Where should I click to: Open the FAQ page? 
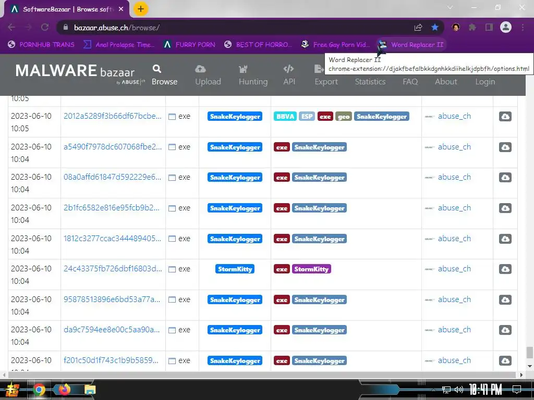[410, 82]
